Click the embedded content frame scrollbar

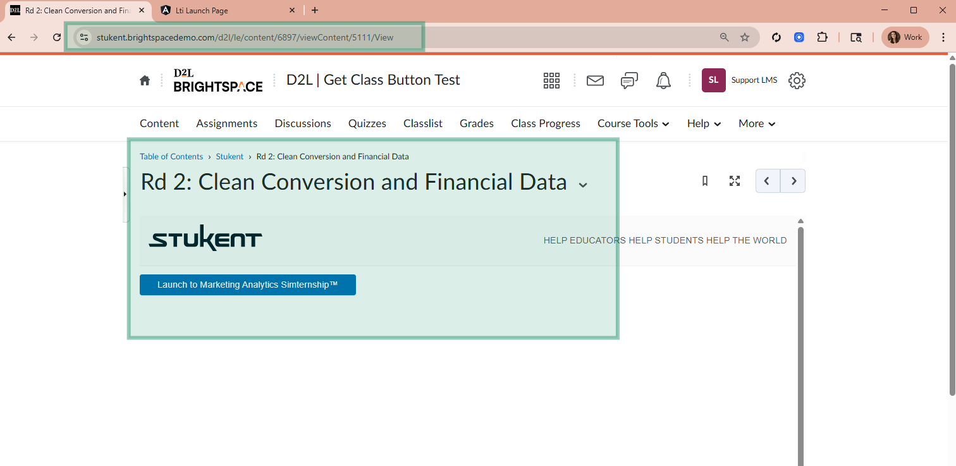[x=800, y=346]
